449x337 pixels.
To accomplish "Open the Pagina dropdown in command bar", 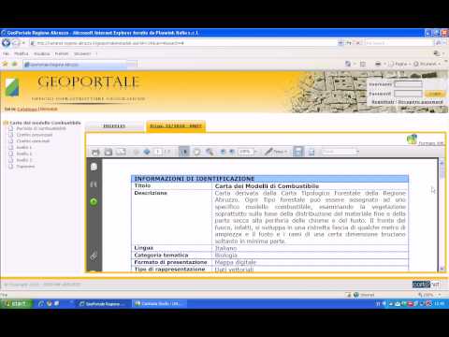I will tap(400, 64).
